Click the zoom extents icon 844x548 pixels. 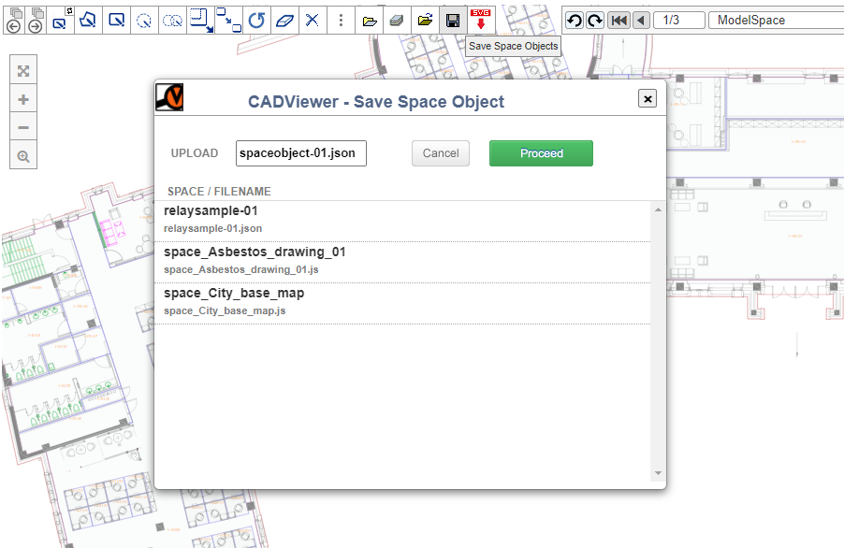pos(23,70)
